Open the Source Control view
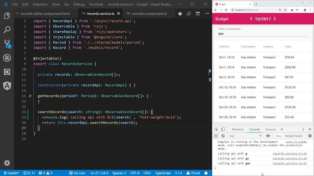 [7, 44]
